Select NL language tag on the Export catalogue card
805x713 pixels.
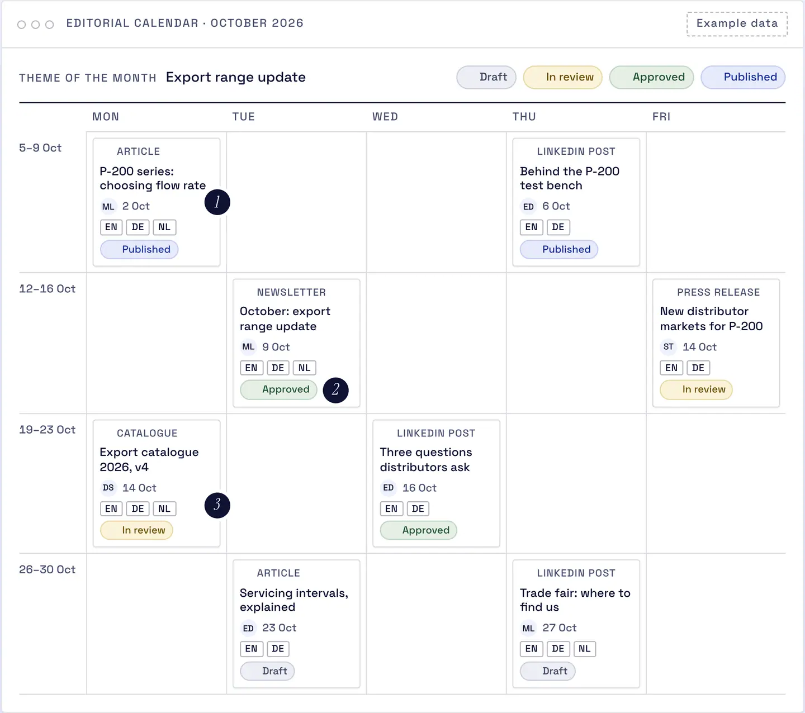164,508
